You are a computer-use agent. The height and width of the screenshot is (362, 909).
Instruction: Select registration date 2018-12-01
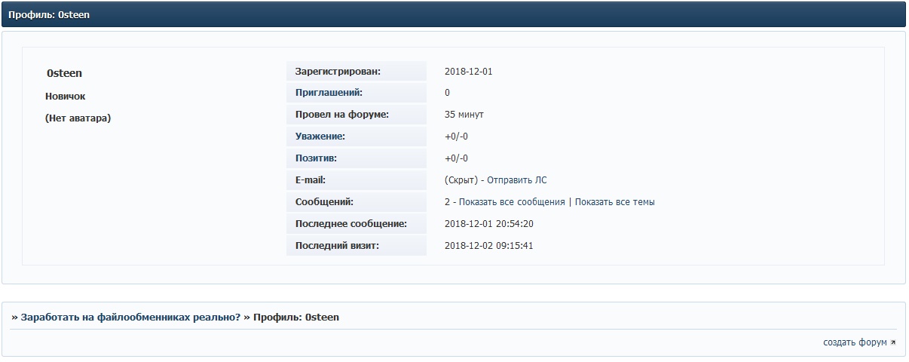coord(468,72)
